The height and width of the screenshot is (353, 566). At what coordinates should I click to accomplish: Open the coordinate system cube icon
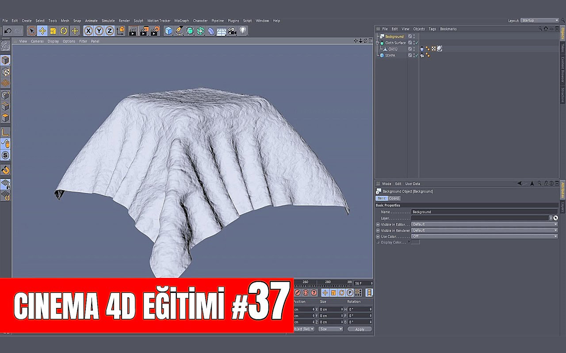(120, 31)
